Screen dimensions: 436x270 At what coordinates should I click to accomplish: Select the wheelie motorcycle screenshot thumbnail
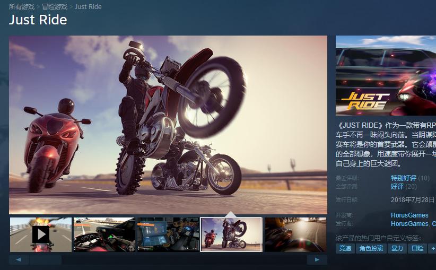[x=231, y=234]
